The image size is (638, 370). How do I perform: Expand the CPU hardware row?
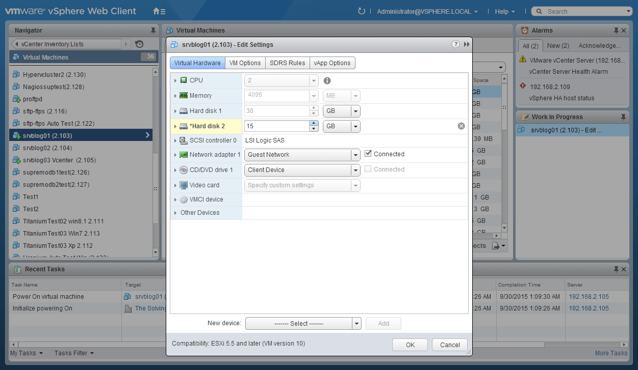(x=175, y=80)
